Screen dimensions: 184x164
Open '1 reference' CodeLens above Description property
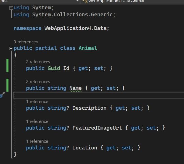pyautogui.click(x=37, y=102)
